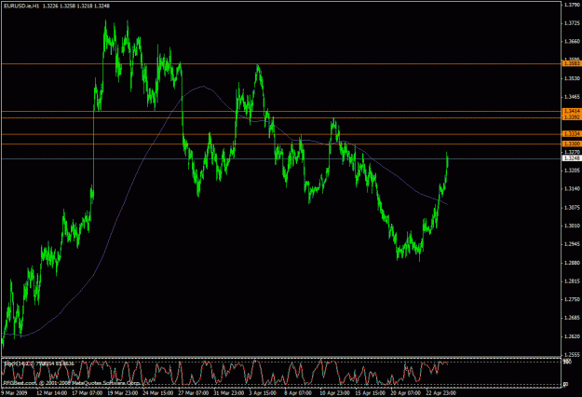Select the orange 1.3392 price level label
This screenshot has height=397, width=582.
tap(572, 117)
